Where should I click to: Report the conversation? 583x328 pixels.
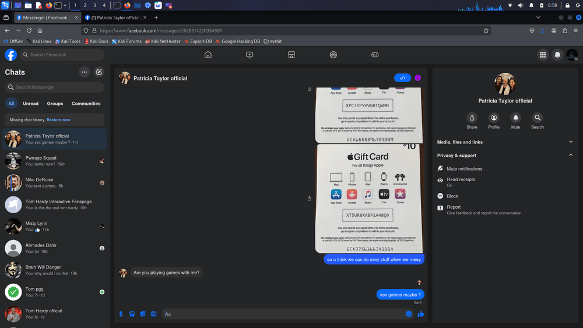pos(505,210)
